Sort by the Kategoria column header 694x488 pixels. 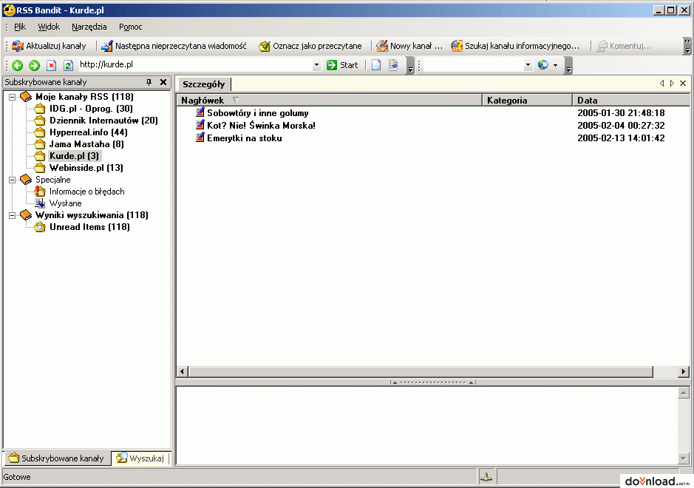tap(527, 100)
